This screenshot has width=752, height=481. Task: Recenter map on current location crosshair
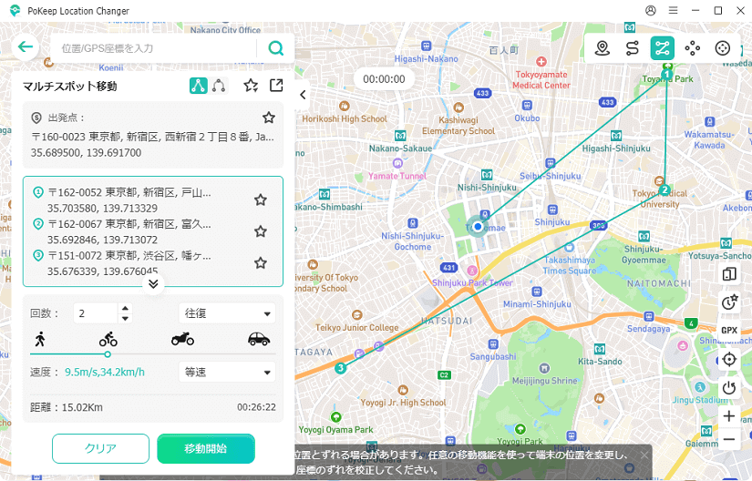click(729, 359)
